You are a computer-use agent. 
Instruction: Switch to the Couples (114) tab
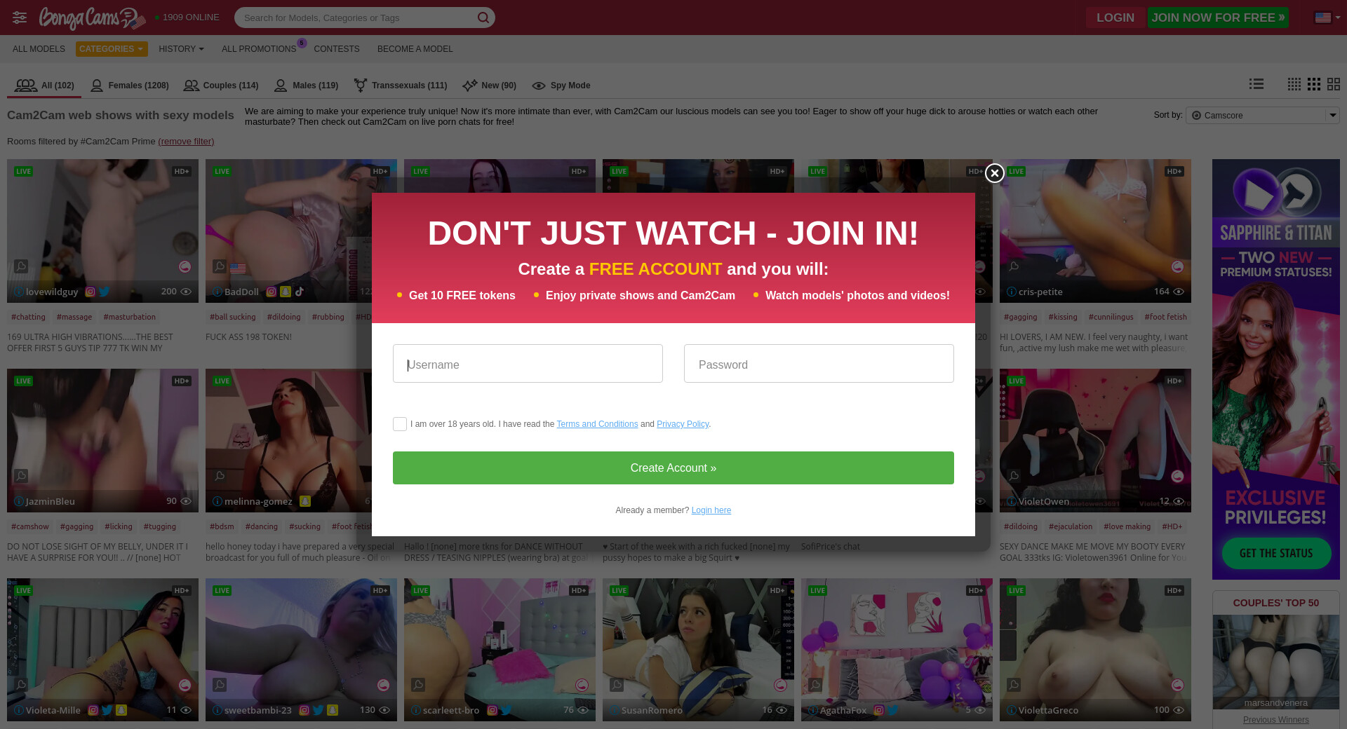[221, 86]
